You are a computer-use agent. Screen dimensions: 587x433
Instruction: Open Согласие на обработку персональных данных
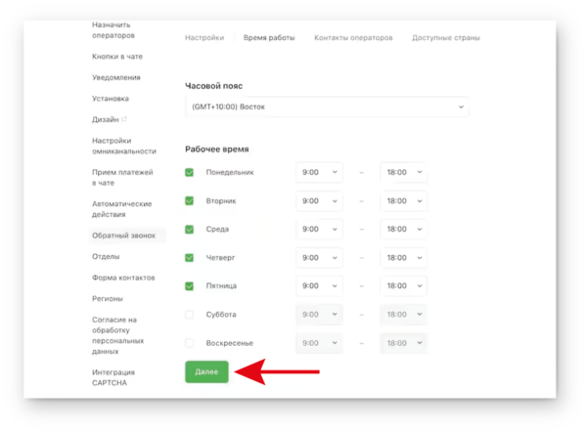click(x=118, y=335)
